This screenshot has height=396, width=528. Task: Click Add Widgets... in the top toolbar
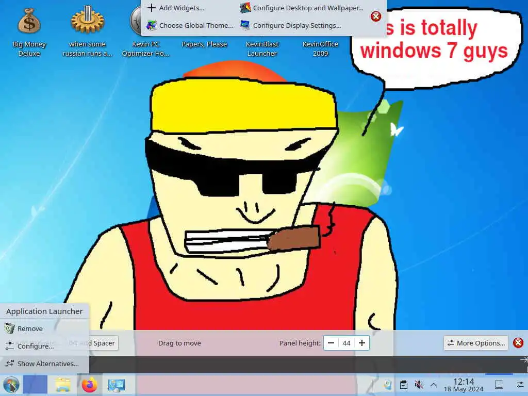click(x=176, y=8)
